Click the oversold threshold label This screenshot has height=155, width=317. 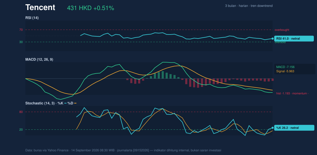[x=280, y=42]
